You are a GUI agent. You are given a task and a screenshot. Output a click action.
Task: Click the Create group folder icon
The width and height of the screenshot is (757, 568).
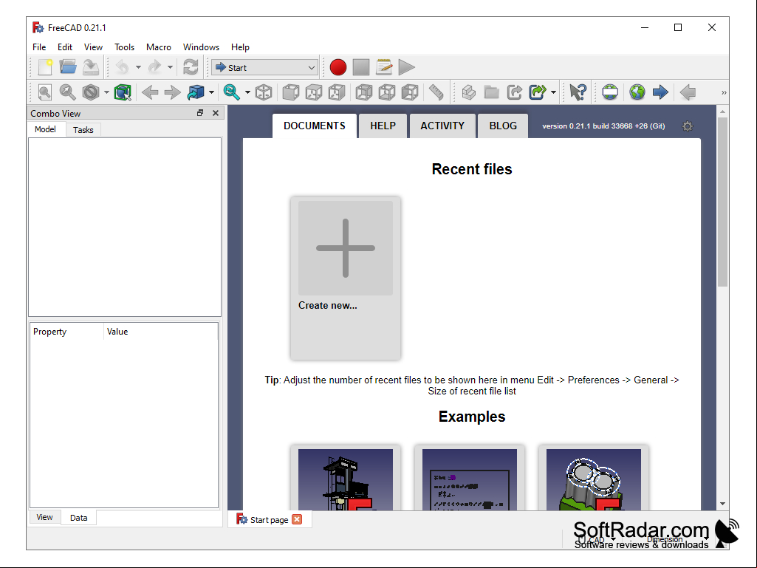pos(491,92)
